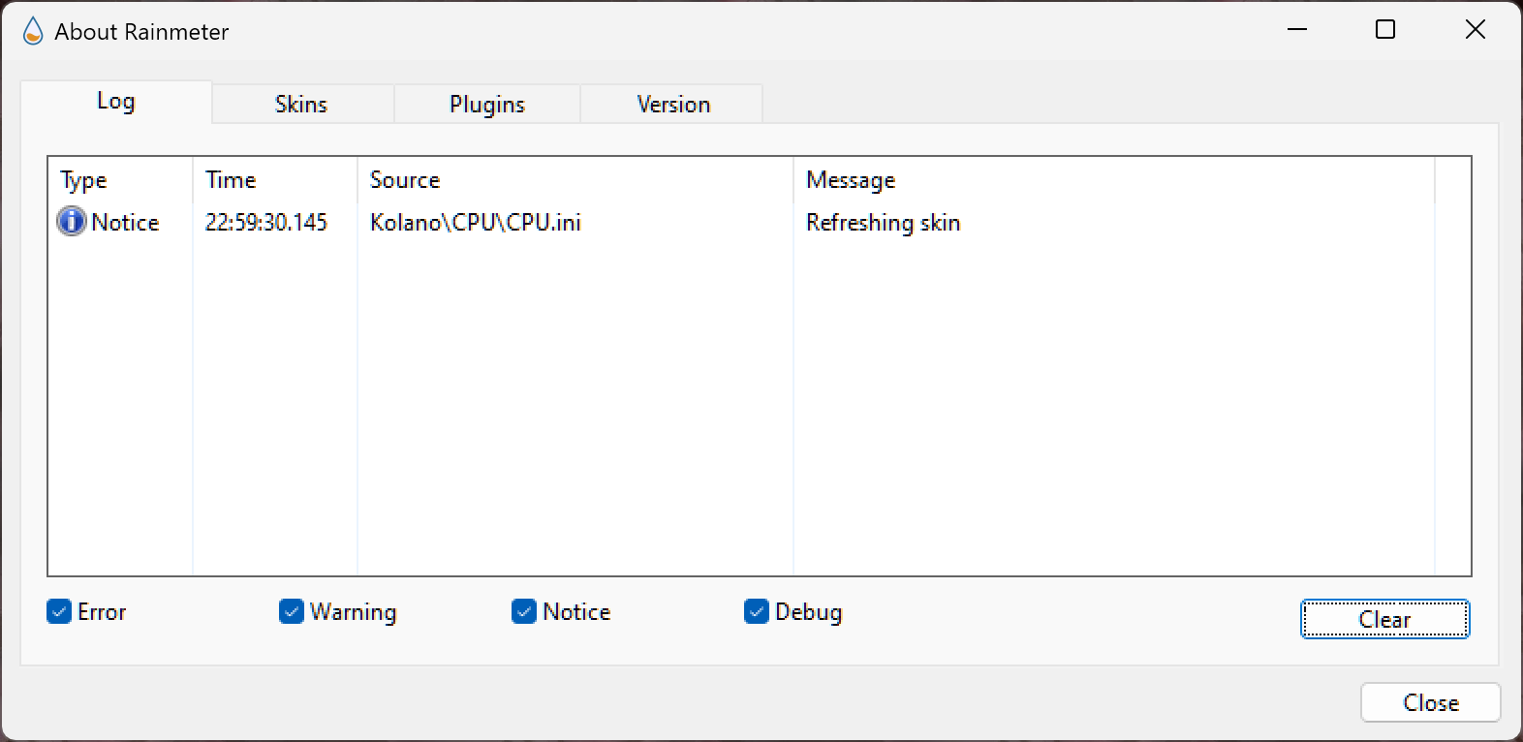The image size is (1523, 742).
Task: Switch to the Skins tab
Action: (301, 104)
